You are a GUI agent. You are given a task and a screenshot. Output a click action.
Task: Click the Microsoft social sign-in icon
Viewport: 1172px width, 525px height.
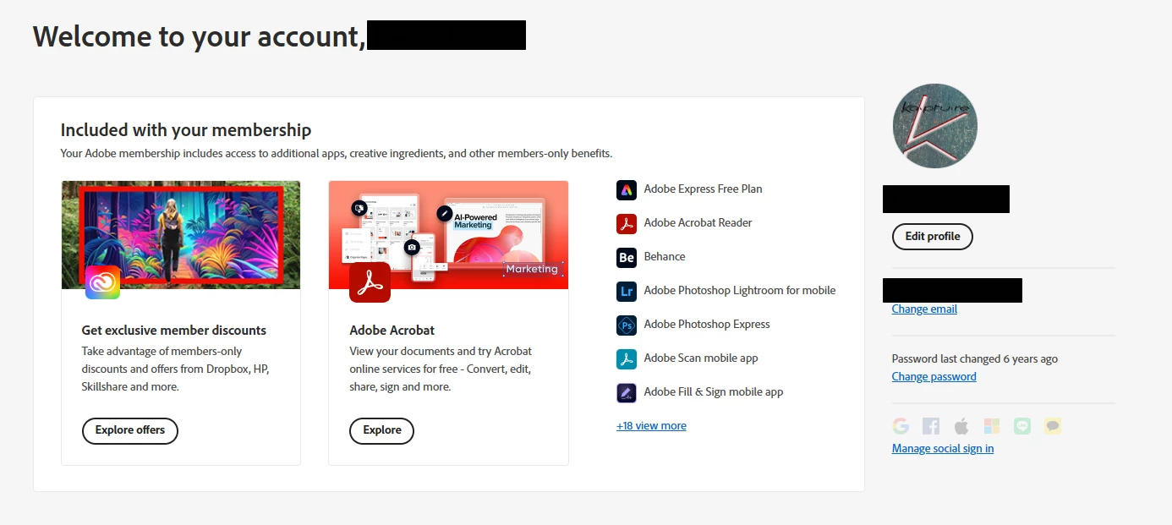pos(992,426)
